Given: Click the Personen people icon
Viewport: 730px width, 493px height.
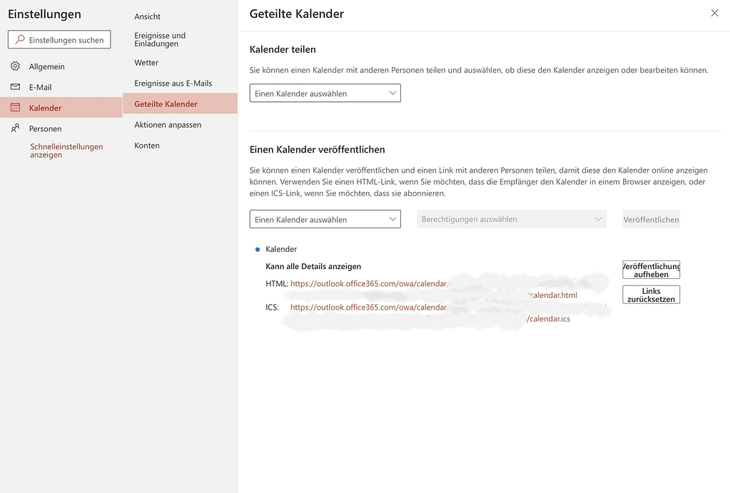Looking at the screenshot, I should point(16,128).
